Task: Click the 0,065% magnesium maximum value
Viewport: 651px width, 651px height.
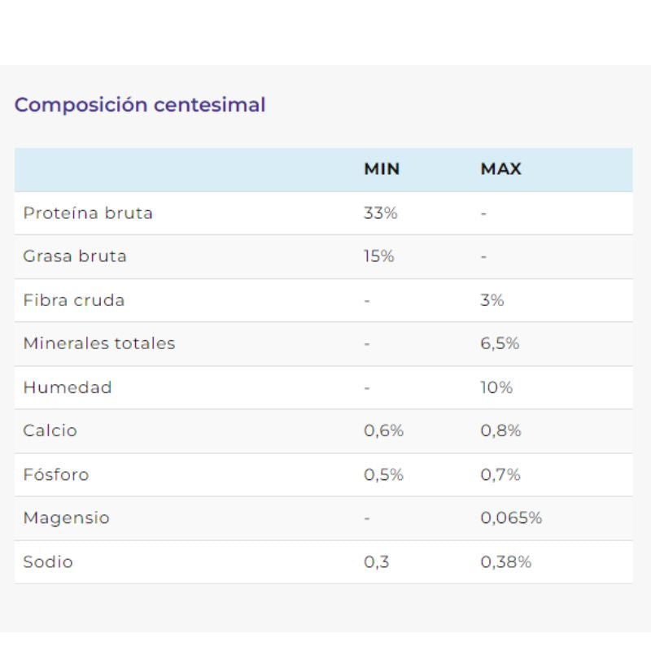Action: [x=511, y=518]
